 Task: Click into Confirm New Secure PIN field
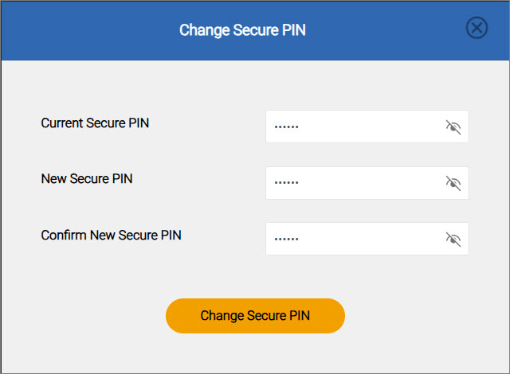367,239
